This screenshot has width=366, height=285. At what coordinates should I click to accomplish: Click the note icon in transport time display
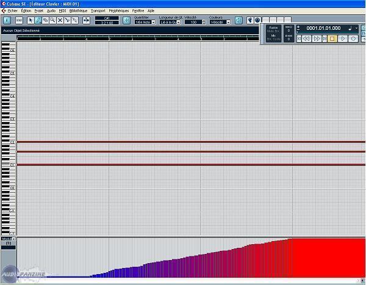point(350,28)
